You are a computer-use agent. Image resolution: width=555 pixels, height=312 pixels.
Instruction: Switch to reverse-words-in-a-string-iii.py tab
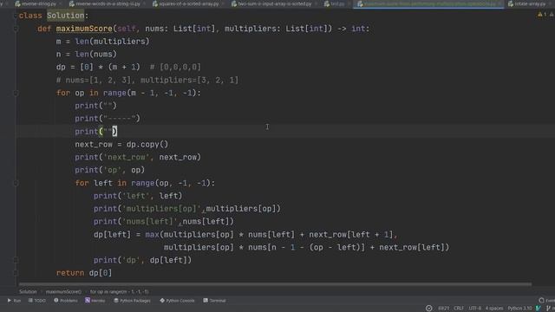(x=105, y=3)
